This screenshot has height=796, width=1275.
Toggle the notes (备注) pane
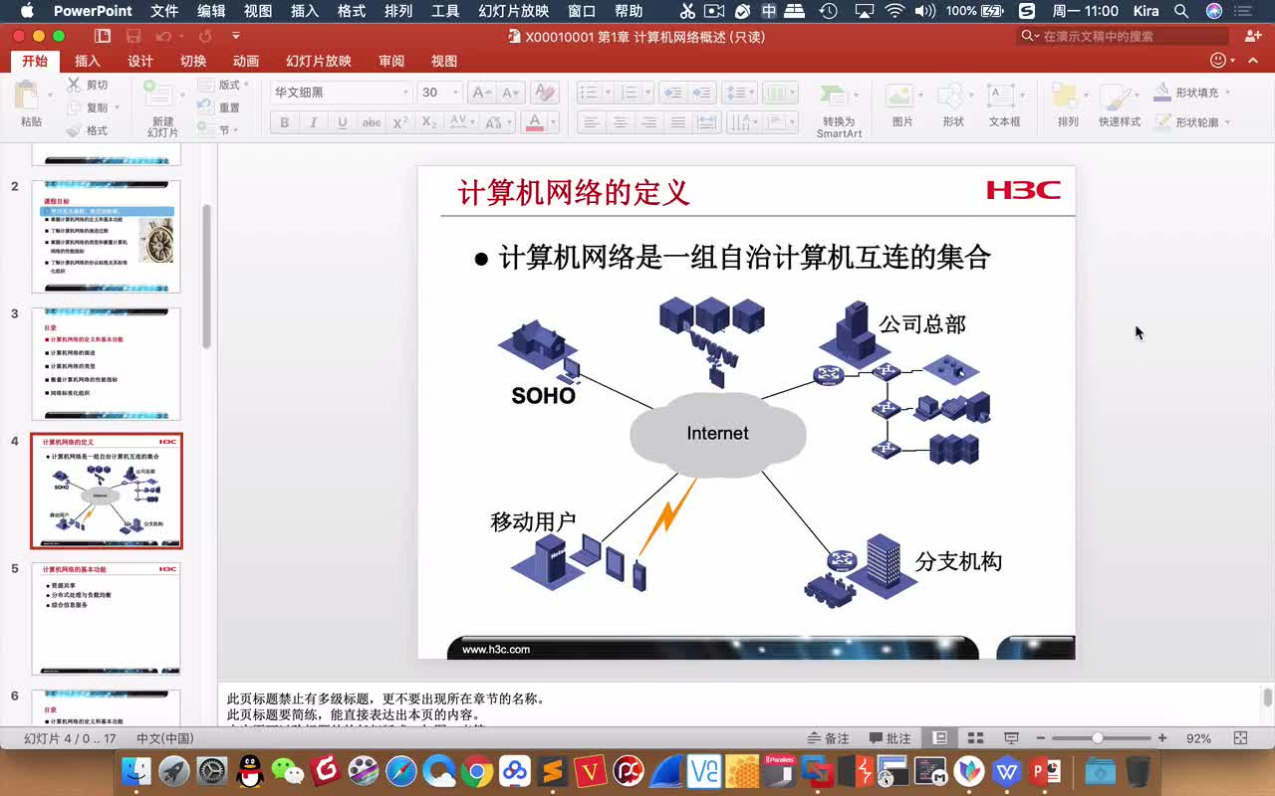pyautogui.click(x=827, y=738)
